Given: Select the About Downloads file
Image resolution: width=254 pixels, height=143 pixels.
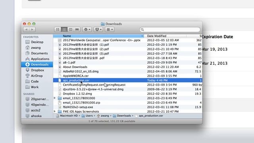Looking at the screenshot, I should [x=128, y=67].
